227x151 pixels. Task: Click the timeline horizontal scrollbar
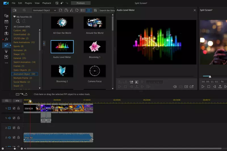point(124,148)
